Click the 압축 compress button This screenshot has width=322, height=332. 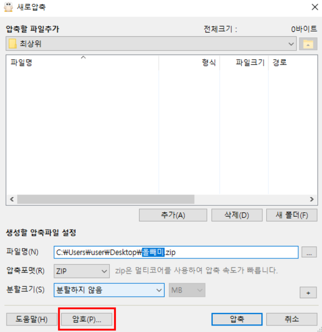click(237, 319)
